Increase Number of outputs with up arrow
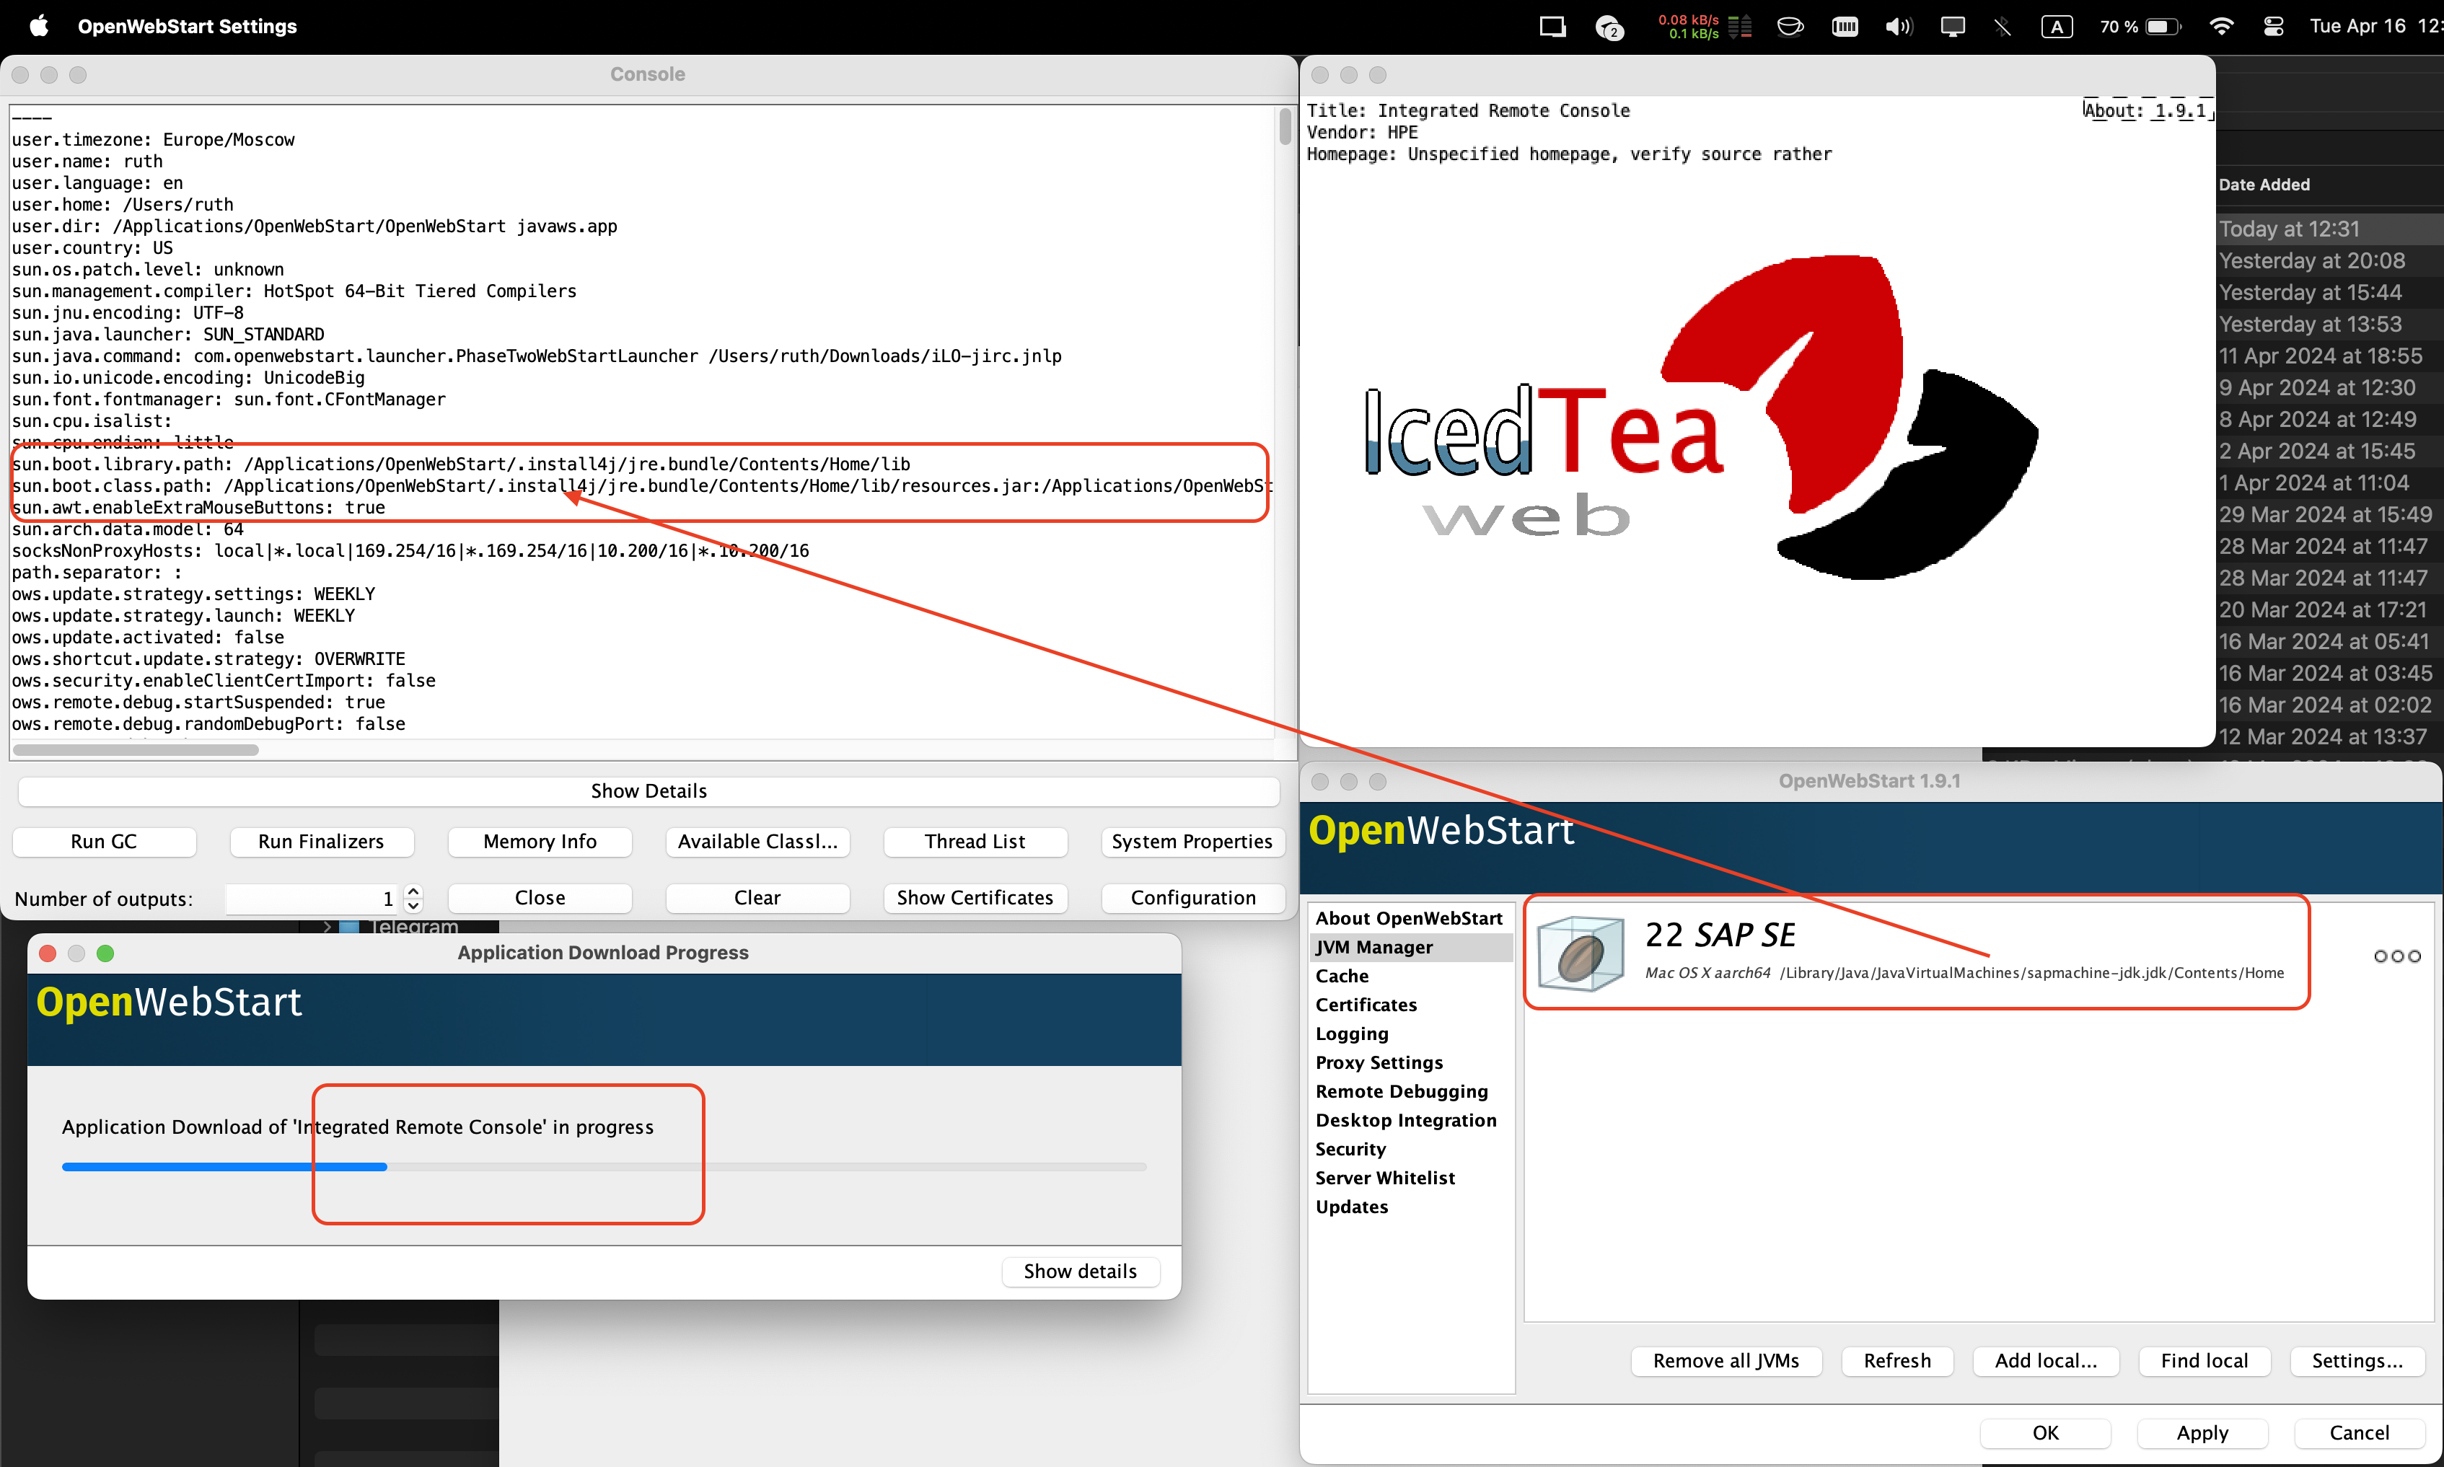 413,891
